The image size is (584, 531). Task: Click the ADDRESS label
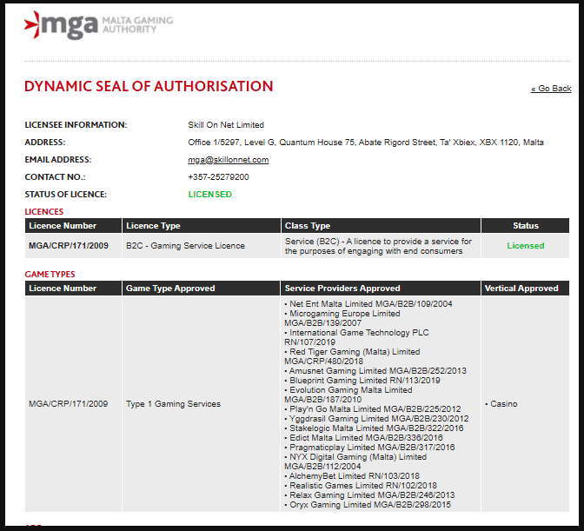44,143
